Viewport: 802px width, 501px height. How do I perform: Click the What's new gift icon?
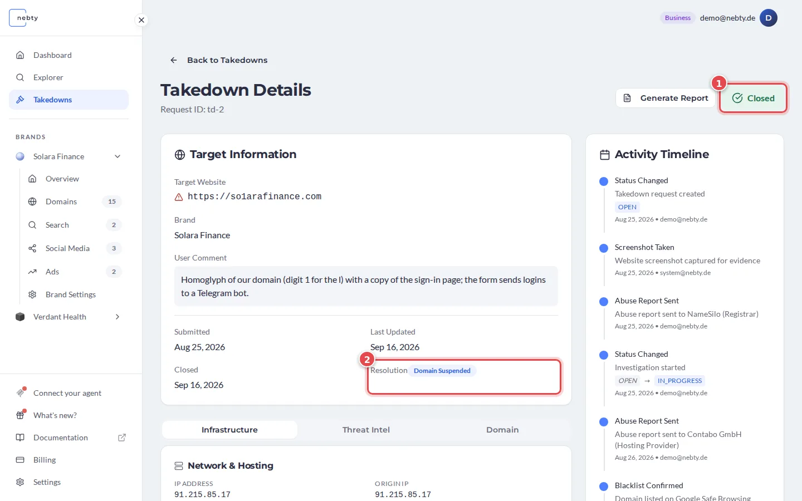pyautogui.click(x=20, y=415)
